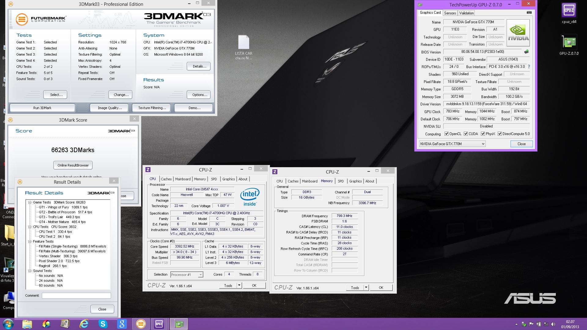
Task: Open the Tools dropdown arrow in CPU-Z Memory window
Action: point(366,288)
